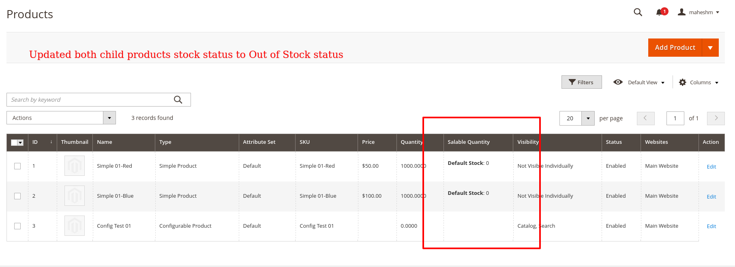
Task: Check the Config Test 01 row checkbox
Action: tap(17, 226)
